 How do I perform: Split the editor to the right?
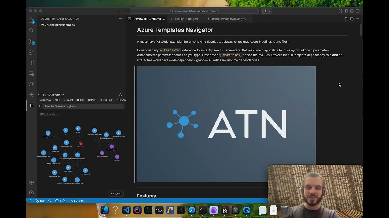pos(352,19)
